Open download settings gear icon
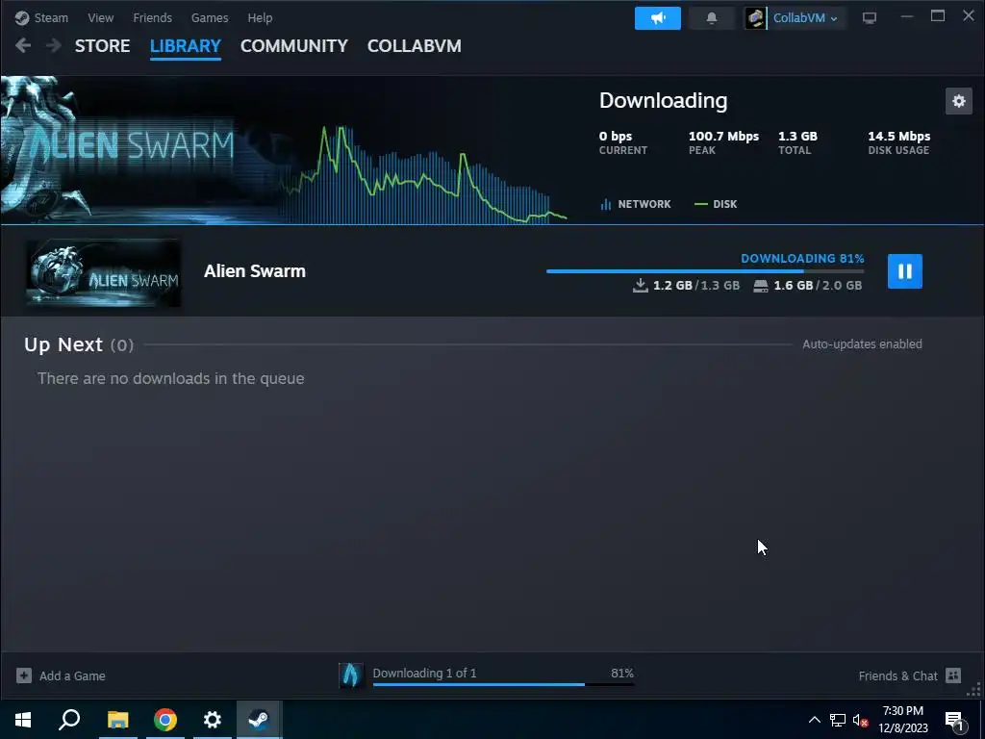This screenshot has width=985, height=739. (x=959, y=100)
